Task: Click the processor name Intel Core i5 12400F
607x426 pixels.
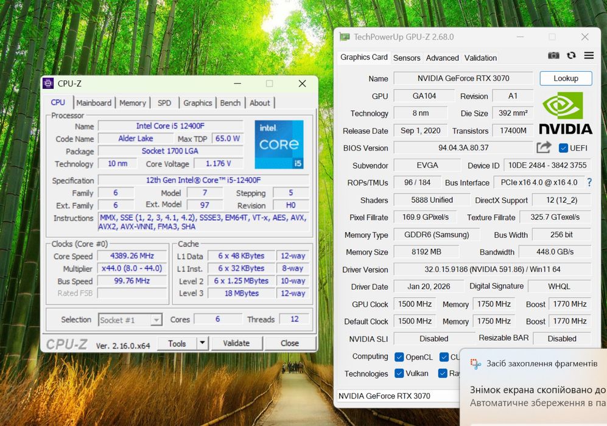Action: 170,126
